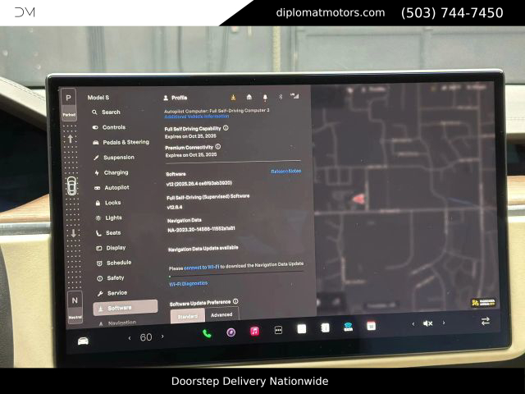This screenshot has width=525, height=394.
Task: Tap the swap displays arrows icon
Action: coord(486,321)
